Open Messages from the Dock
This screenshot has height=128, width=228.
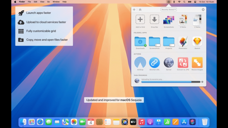(x=48, y=122)
